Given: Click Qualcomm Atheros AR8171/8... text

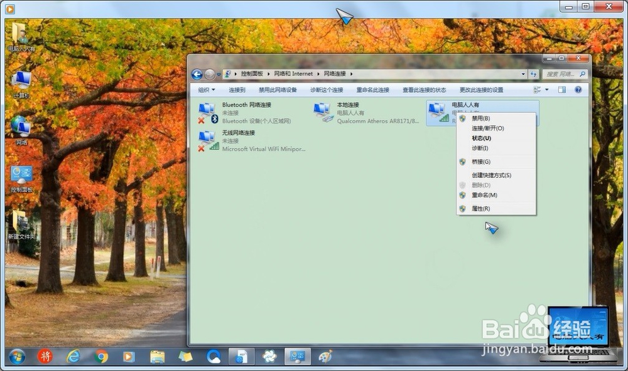Looking at the screenshot, I should pos(378,121).
